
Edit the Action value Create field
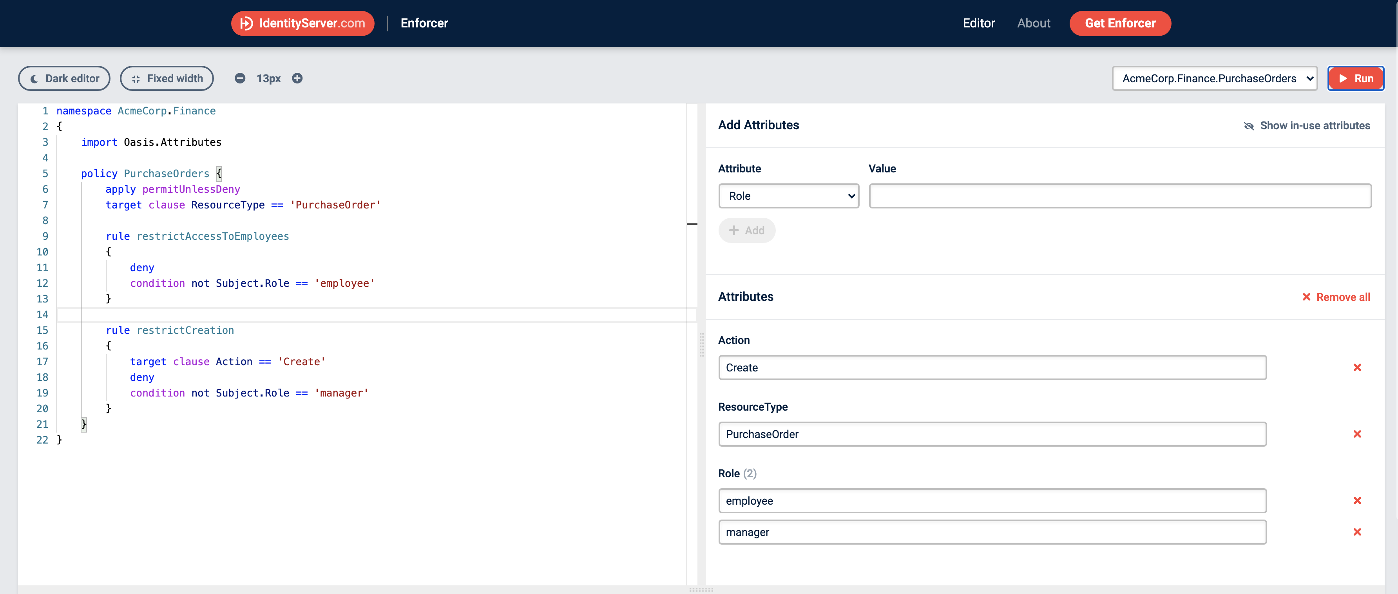click(992, 368)
